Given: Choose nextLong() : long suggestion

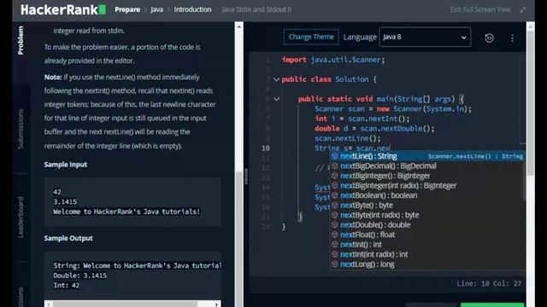Looking at the screenshot, I should click(x=427, y=264).
